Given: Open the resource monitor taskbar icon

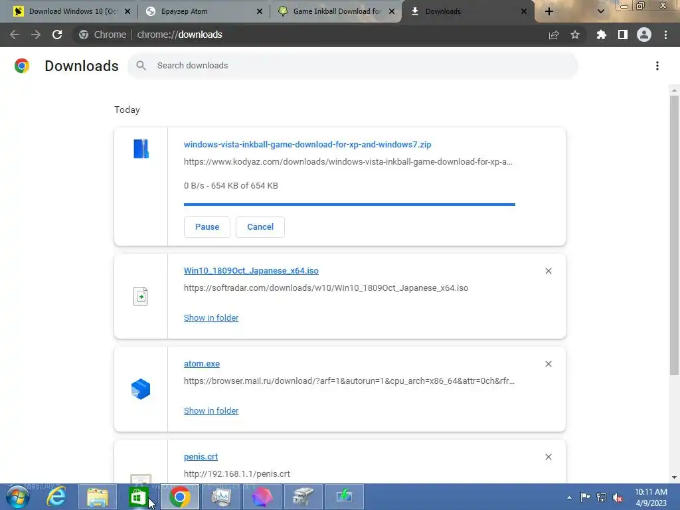Looking at the screenshot, I should pos(220,497).
